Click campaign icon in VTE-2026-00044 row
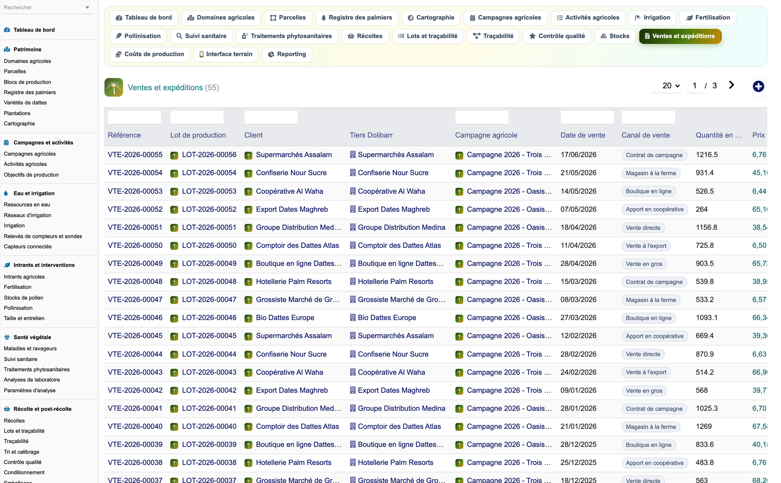Viewport: 781px width, 483px height. tap(459, 355)
